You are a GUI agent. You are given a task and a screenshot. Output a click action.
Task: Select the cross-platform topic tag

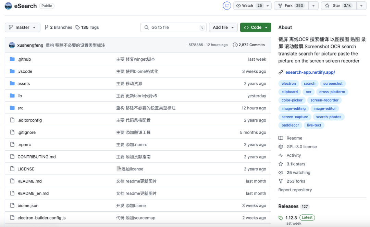point(332,92)
